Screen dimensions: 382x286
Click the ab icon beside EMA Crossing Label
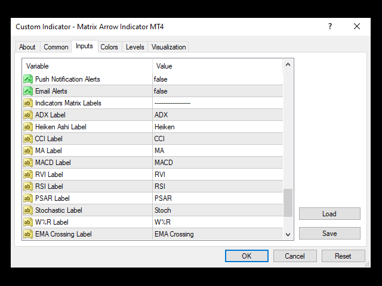[x=27, y=234]
